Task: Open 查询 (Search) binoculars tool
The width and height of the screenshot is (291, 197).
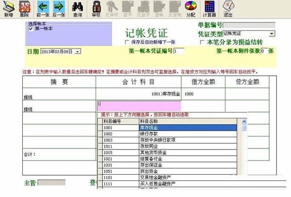Action: coord(77,8)
